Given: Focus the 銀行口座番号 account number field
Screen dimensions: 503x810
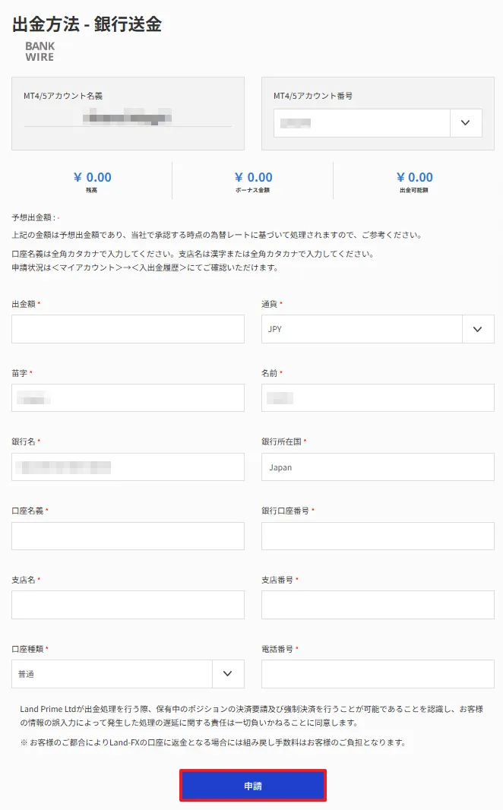Looking at the screenshot, I should [x=378, y=536].
